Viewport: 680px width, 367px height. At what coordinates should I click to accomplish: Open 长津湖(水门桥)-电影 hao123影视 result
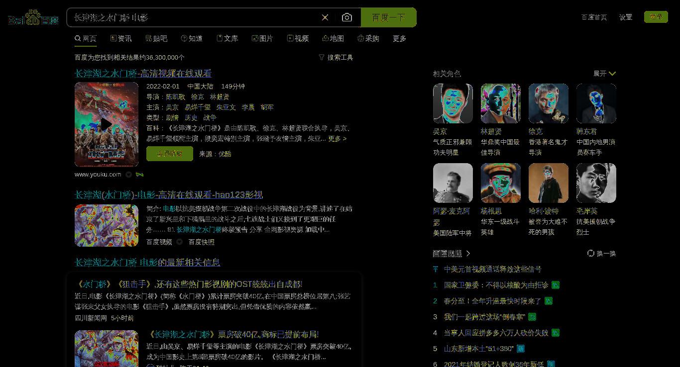169,195
